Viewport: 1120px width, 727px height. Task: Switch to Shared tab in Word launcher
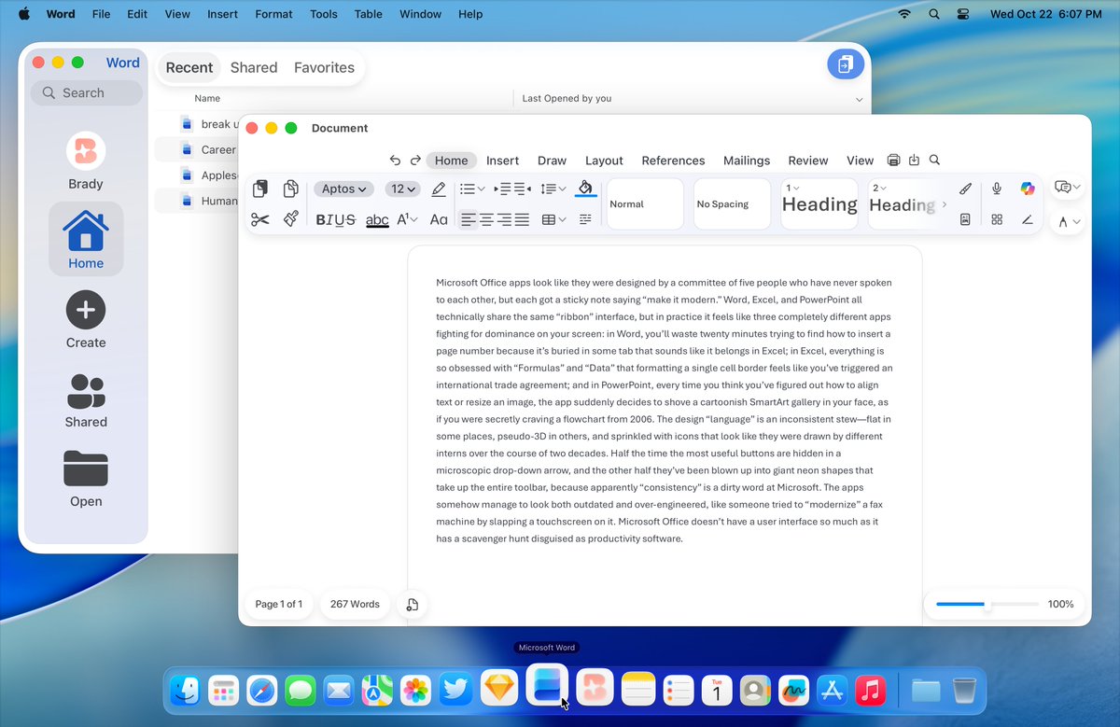coord(254,67)
